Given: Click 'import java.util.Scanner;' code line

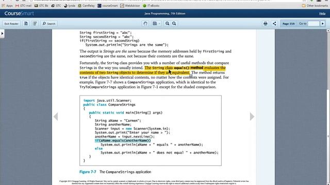Looking at the screenshot, I should point(107,101).
